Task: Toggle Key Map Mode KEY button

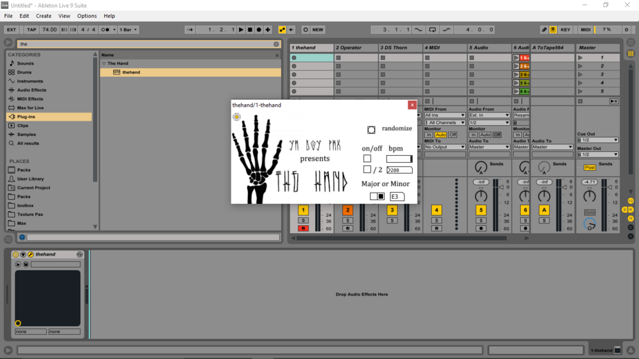Action: tap(565, 30)
